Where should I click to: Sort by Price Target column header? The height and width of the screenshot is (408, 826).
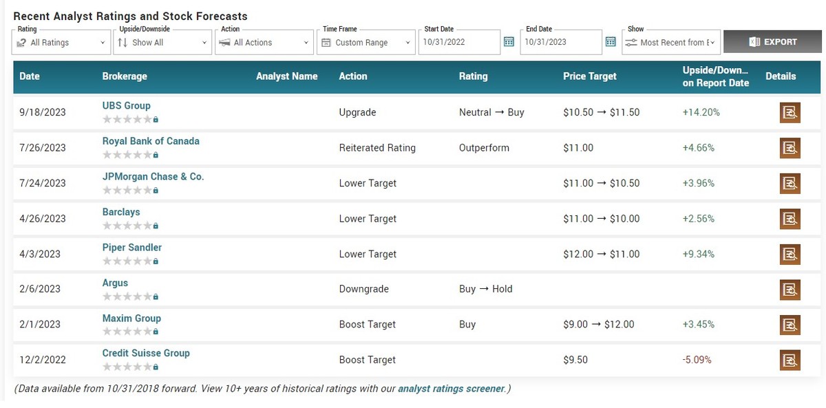[x=589, y=76]
